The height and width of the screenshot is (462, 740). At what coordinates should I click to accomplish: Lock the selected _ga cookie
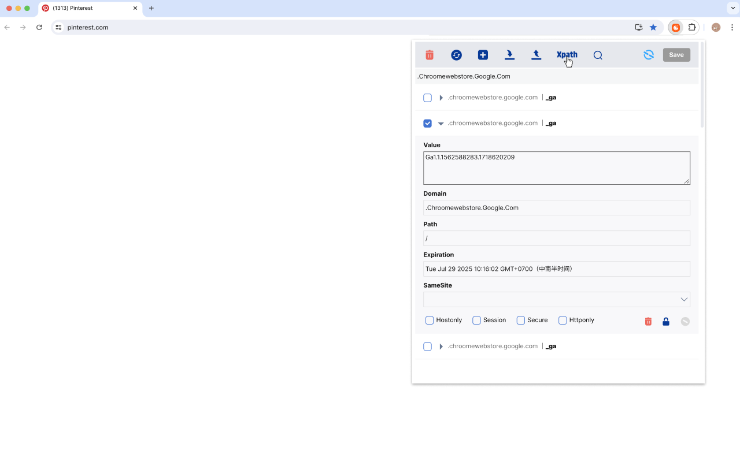pyautogui.click(x=666, y=321)
